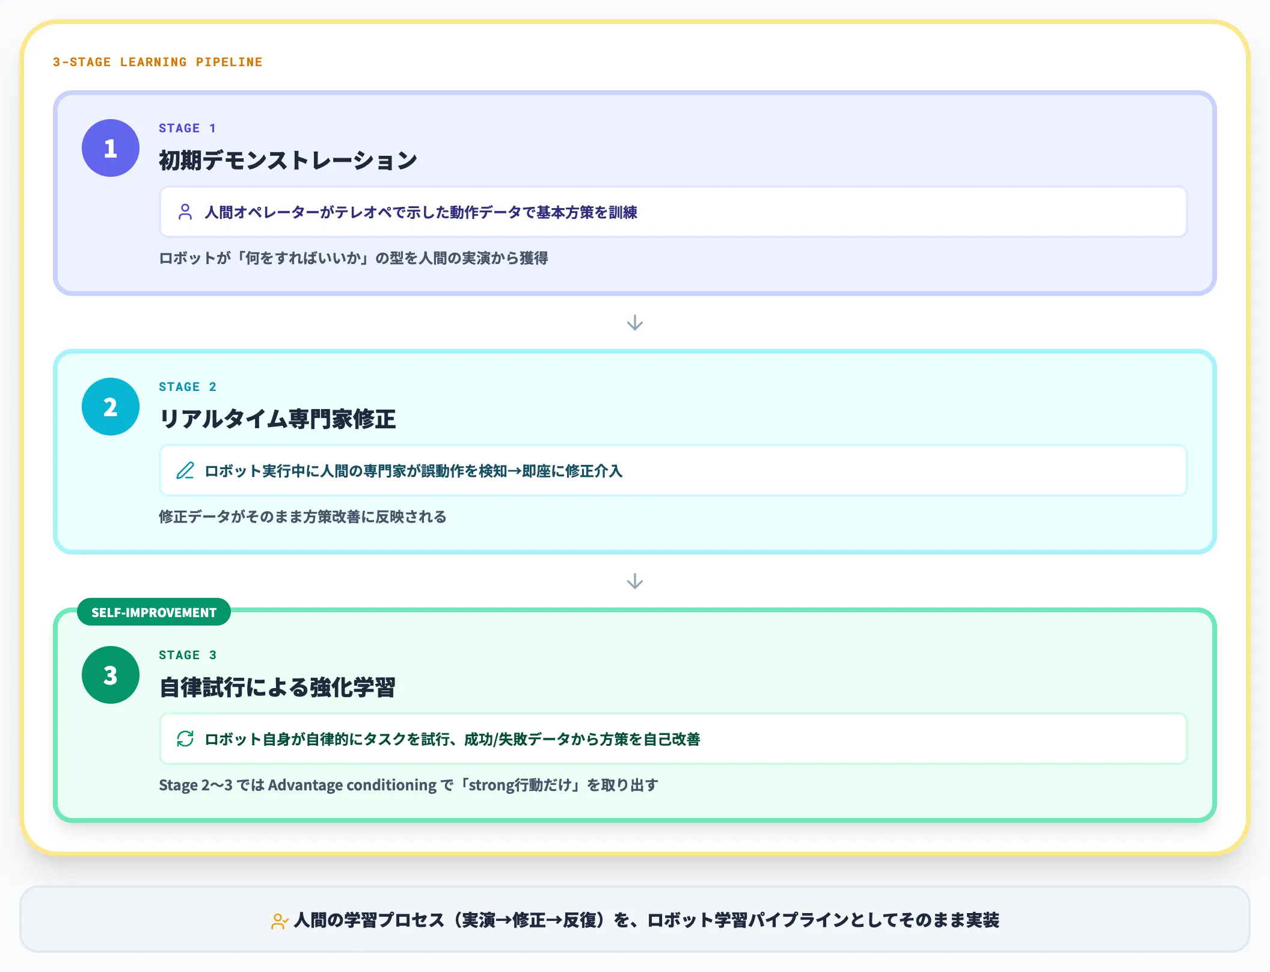The width and height of the screenshot is (1270, 972).
Task: Click the footer text '人間の学習プロセス（実演→修正→反復）を…'
Action: 646,920
